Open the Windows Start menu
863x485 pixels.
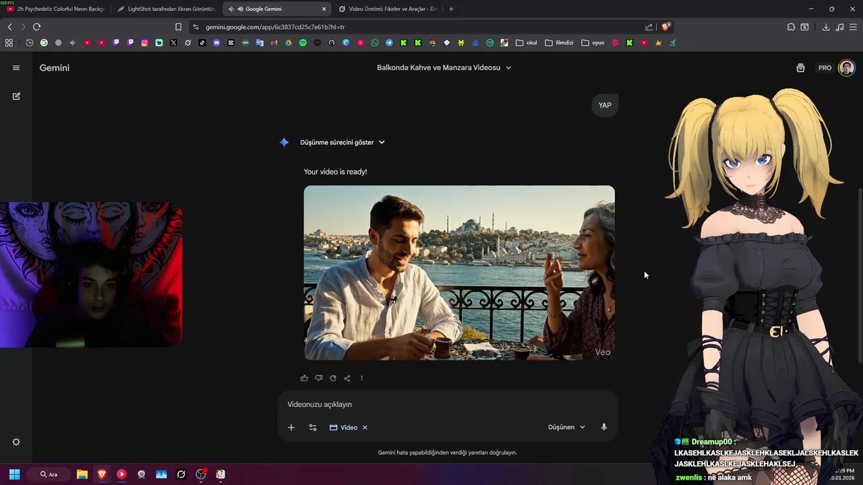point(14,474)
